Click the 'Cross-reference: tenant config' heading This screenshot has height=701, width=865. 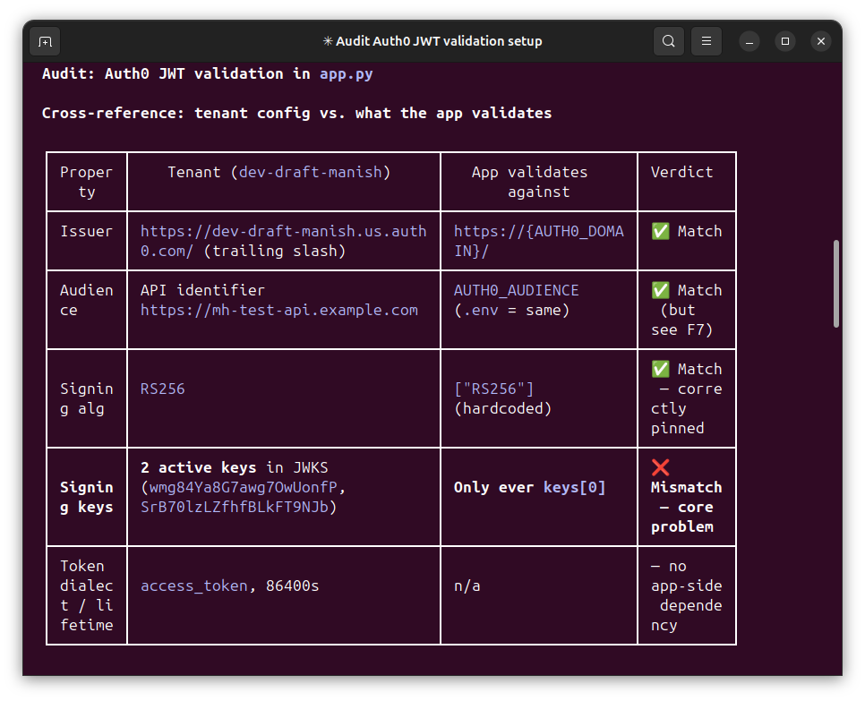pos(296,113)
